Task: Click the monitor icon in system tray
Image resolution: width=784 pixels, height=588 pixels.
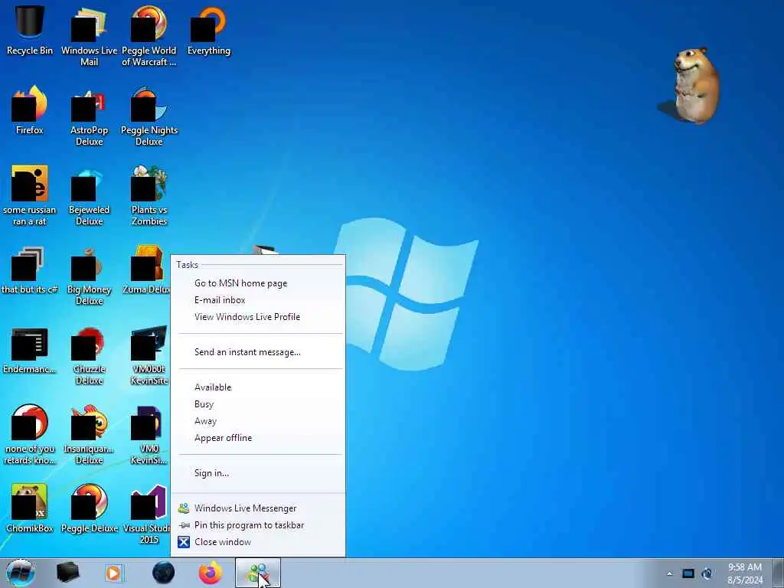Action: 688,573
